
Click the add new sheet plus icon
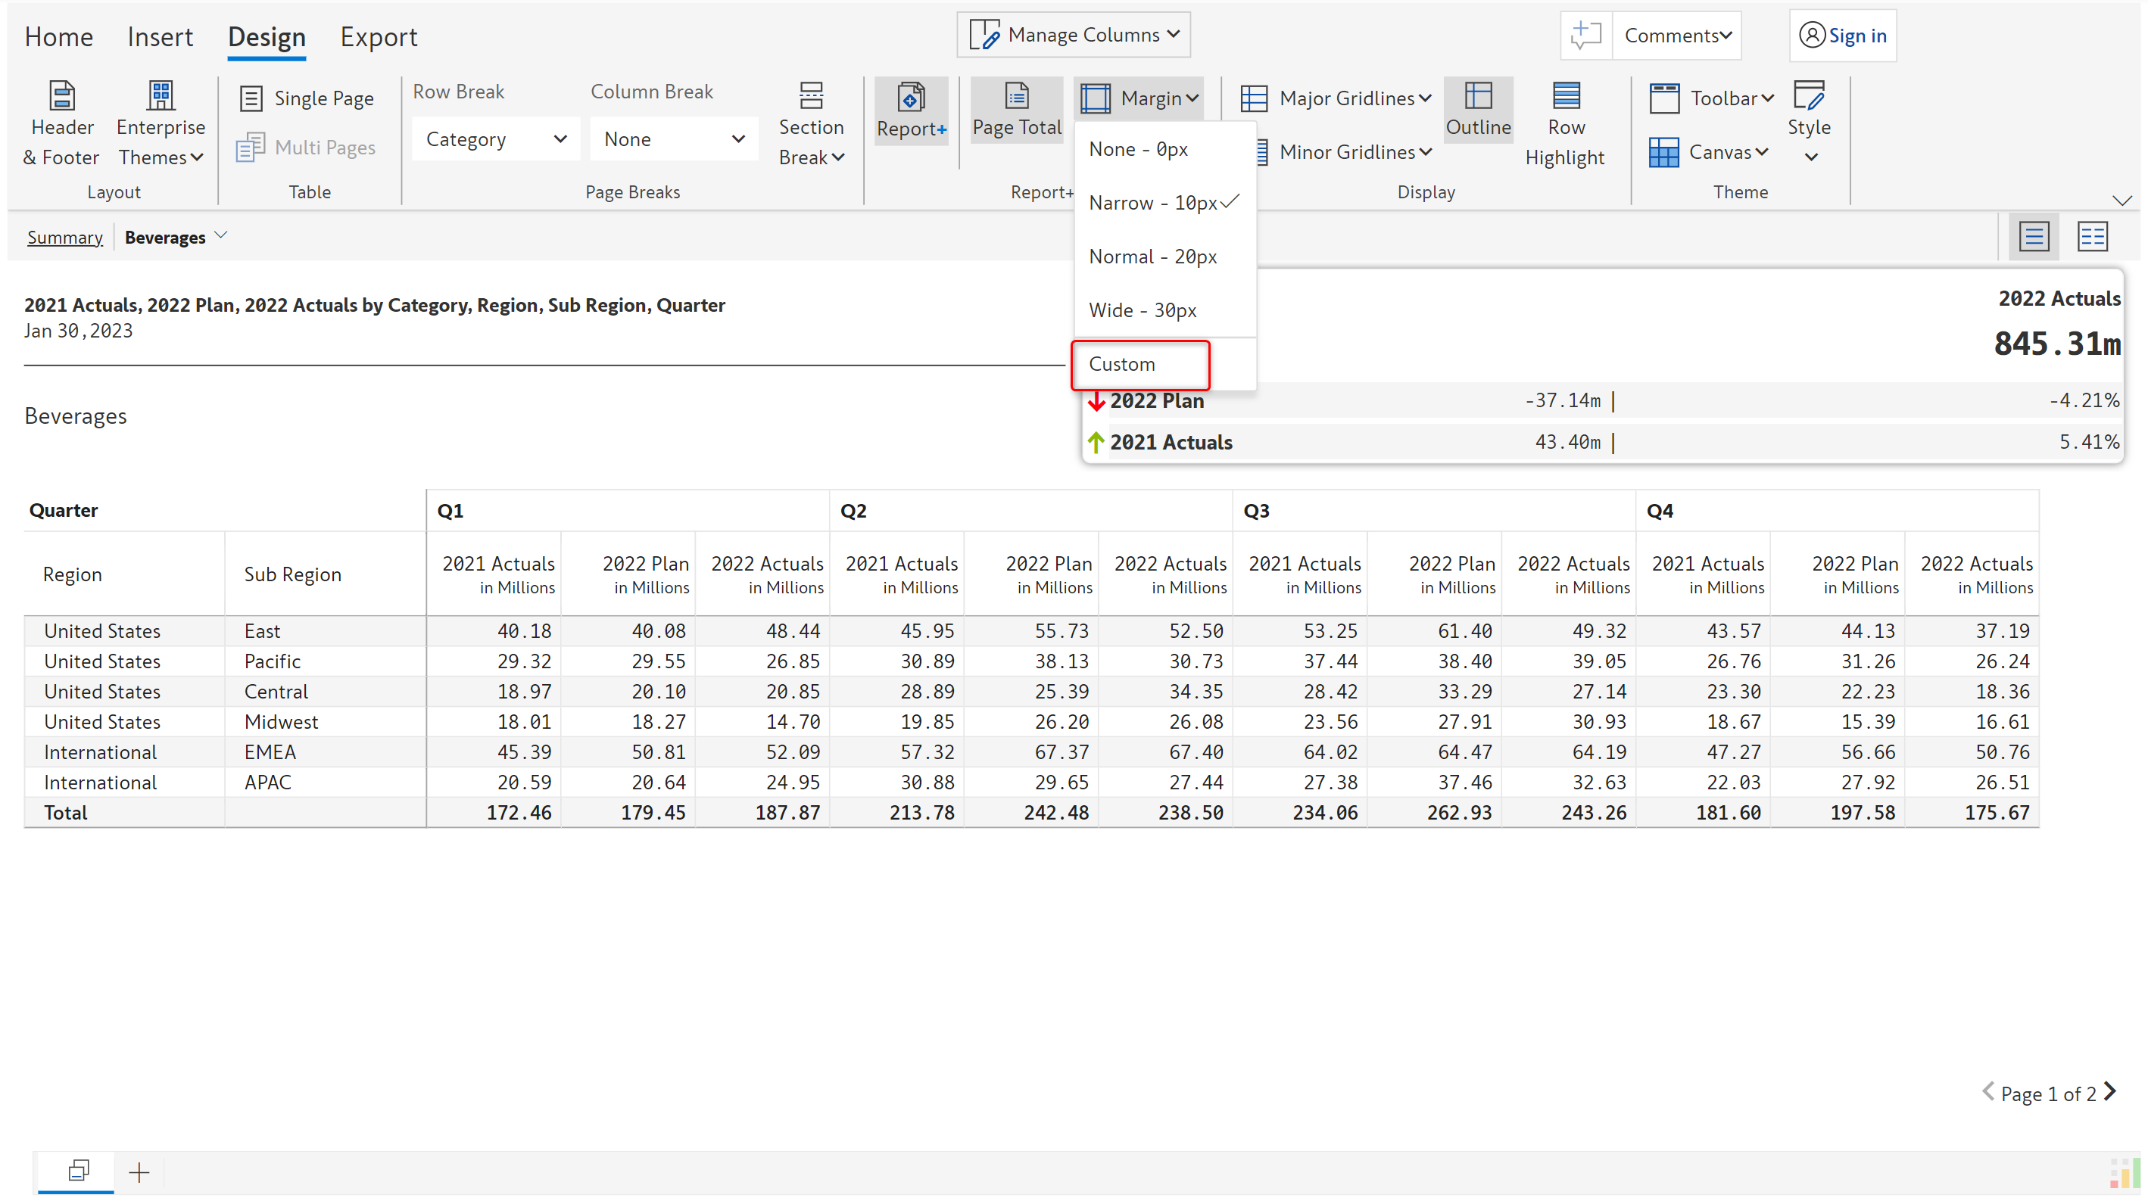point(139,1171)
